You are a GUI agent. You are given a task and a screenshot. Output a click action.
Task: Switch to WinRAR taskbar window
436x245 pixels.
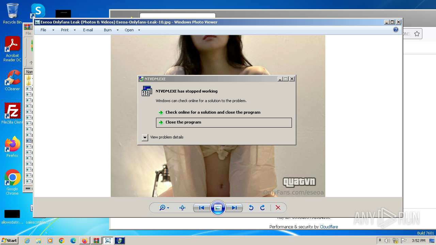[96, 241]
